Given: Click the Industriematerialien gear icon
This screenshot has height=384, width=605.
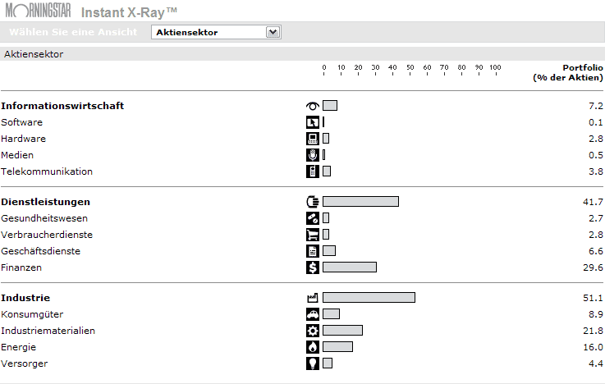Looking at the screenshot, I should pyautogui.click(x=312, y=331).
